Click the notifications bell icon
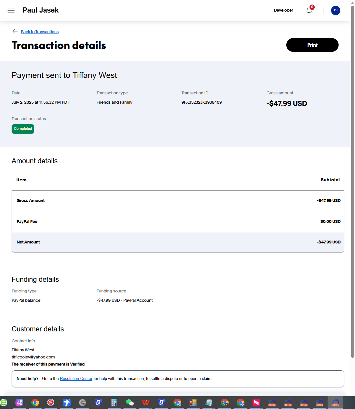The image size is (355, 409). tap(309, 11)
